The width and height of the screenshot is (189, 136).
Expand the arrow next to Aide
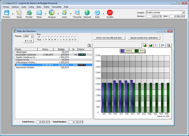point(103,14)
